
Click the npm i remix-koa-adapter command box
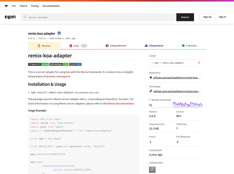click(x=176, y=63)
